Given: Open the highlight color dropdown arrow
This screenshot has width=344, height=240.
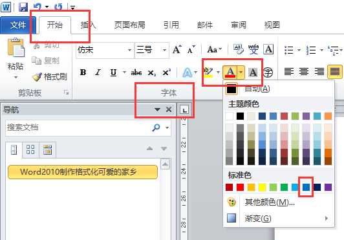Looking at the screenshot, I should point(218,72).
